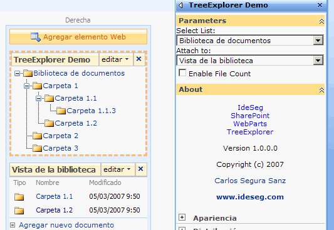334x230 pixels.
Task: Open editar menu of TreeExplorer Demo
Action: (116, 59)
